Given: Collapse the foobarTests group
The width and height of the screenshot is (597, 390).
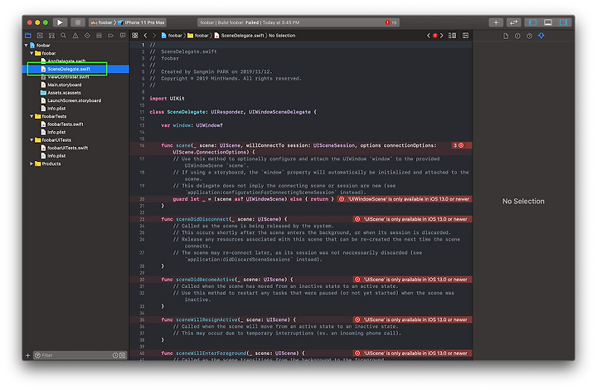Looking at the screenshot, I should coord(32,116).
